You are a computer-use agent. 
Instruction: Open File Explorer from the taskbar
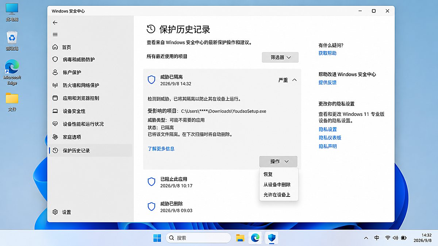(240, 238)
